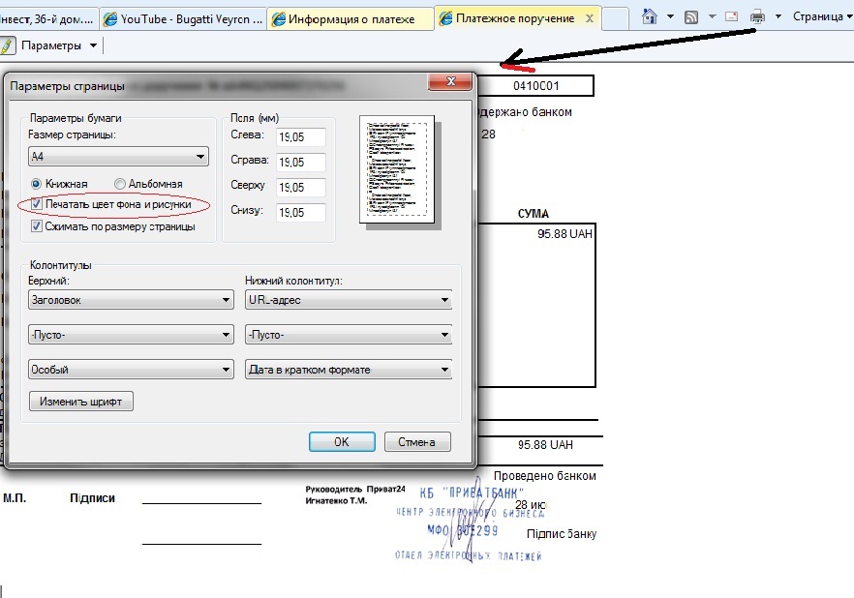
Task: Open the A4 paper size dropdown
Action: 120,156
